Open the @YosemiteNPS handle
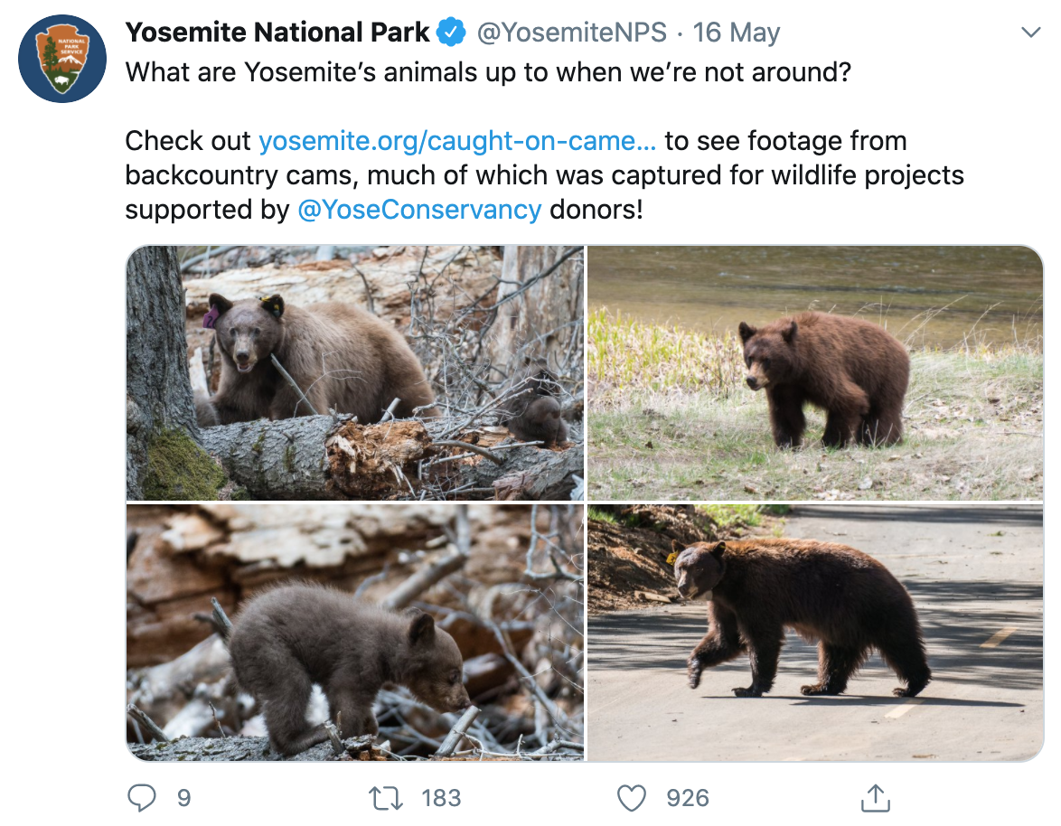The height and width of the screenshot is (826, 1061). point(572,33)
